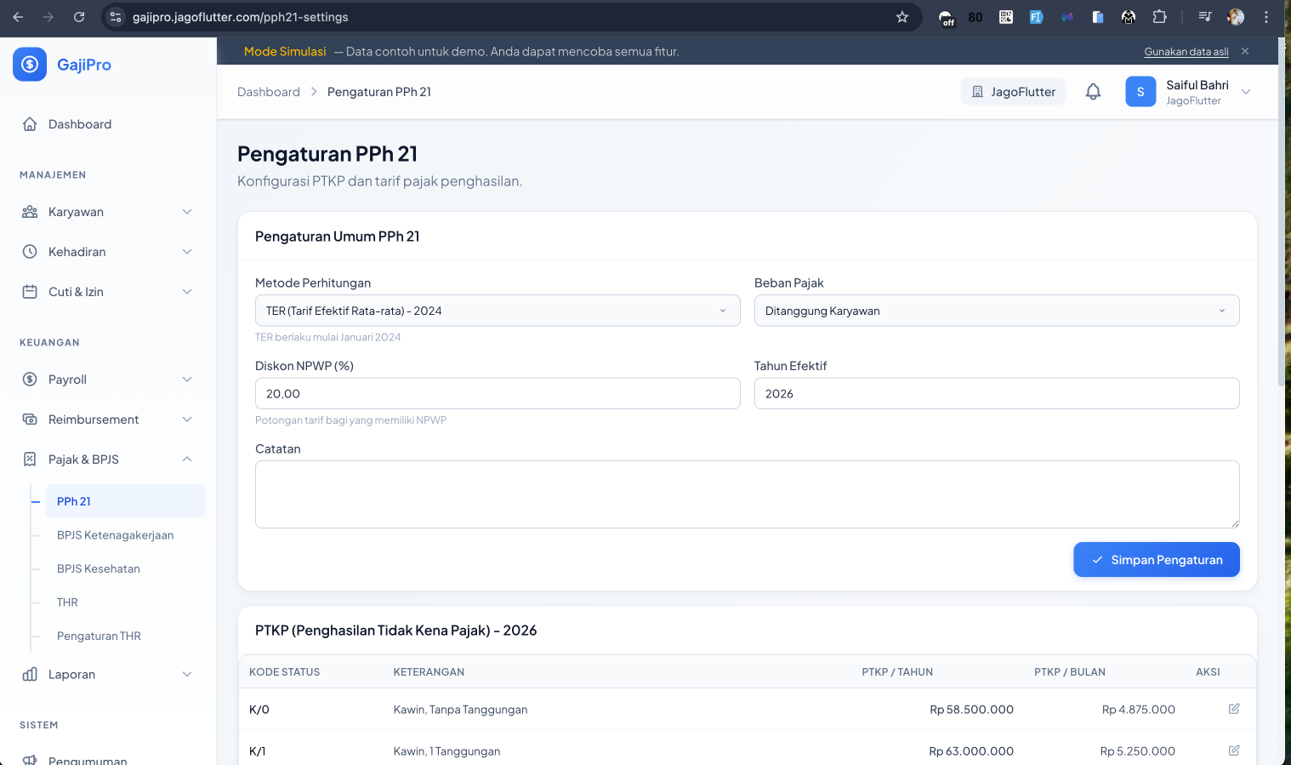Click inside the Catatan text area
1291x765 pixels.
pyautogui.click(x=748, y=494)
